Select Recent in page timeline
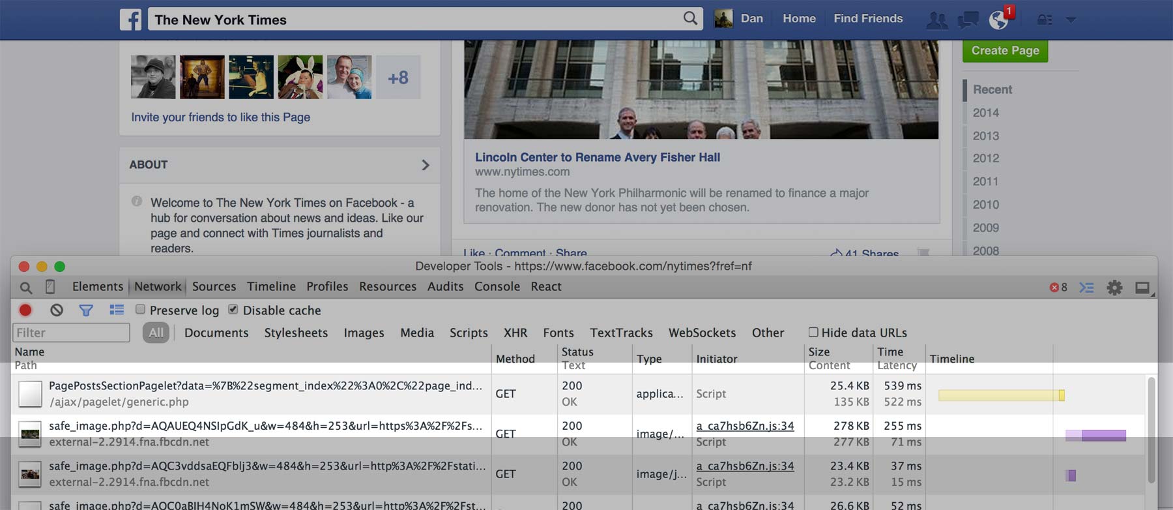 coord(992,89)
